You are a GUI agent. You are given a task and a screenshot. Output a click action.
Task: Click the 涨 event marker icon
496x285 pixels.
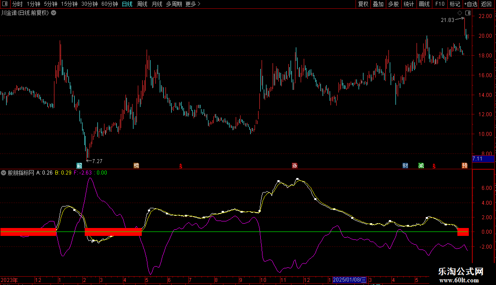[295, 166]
